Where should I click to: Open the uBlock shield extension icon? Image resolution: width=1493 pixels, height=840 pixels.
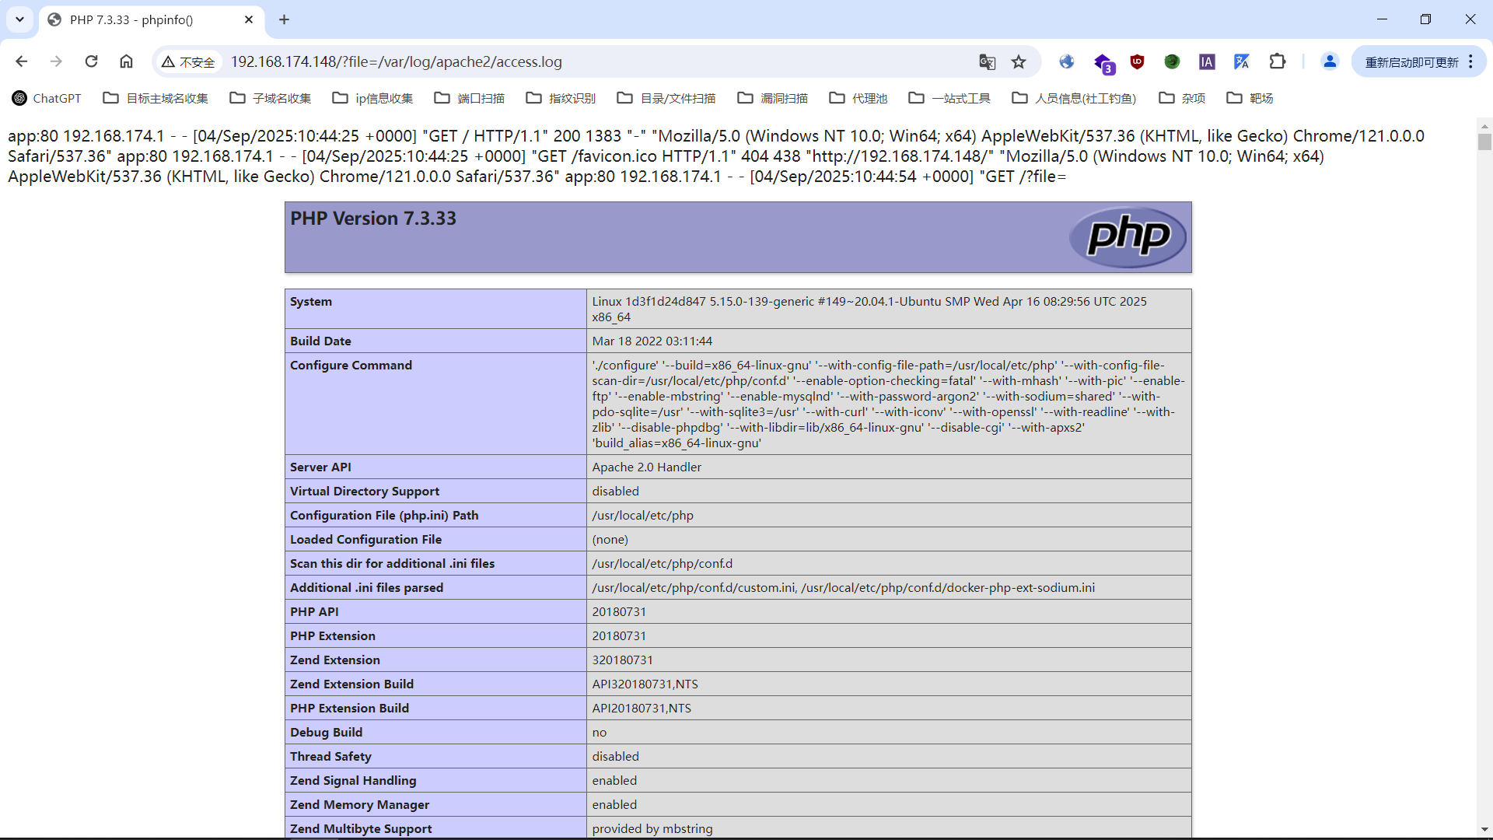tap(1137, 61)
